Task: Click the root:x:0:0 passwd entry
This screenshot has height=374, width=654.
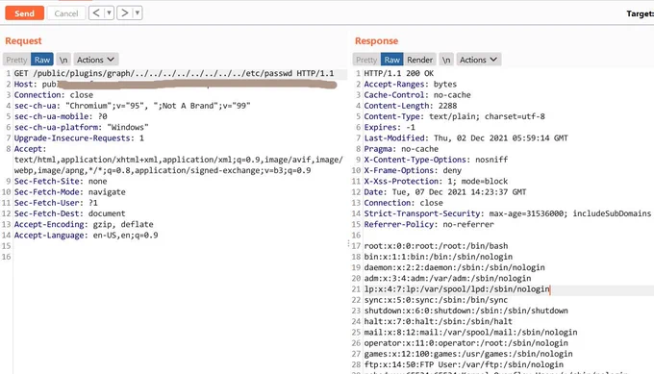Action: [436, 246]
